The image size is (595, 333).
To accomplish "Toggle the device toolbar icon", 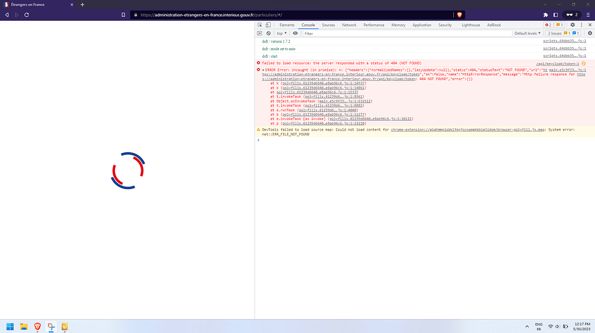I will pyautogui.click(x=268, y=25).
